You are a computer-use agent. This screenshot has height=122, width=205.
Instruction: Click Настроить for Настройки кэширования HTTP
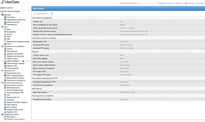tap(124, 82)
